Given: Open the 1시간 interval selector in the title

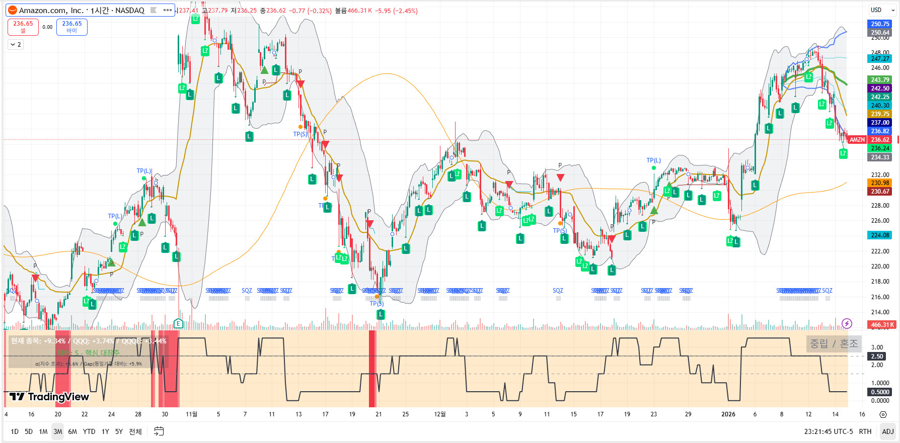Looking at the screenshot, I should point(100,10).
